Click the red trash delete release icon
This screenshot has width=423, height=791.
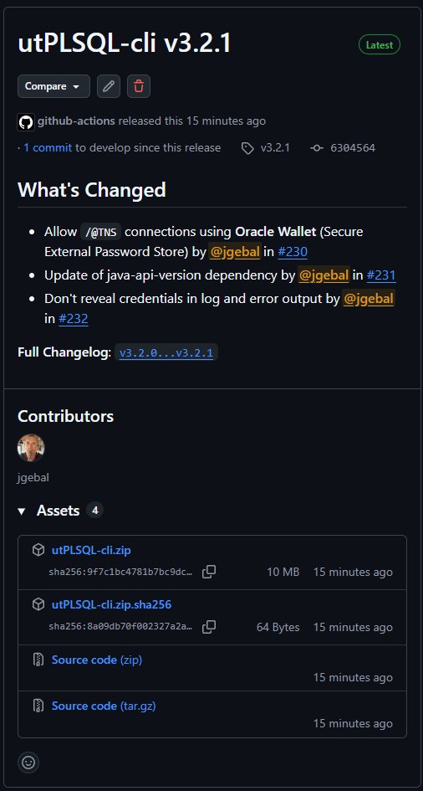[x=139, y=86]
